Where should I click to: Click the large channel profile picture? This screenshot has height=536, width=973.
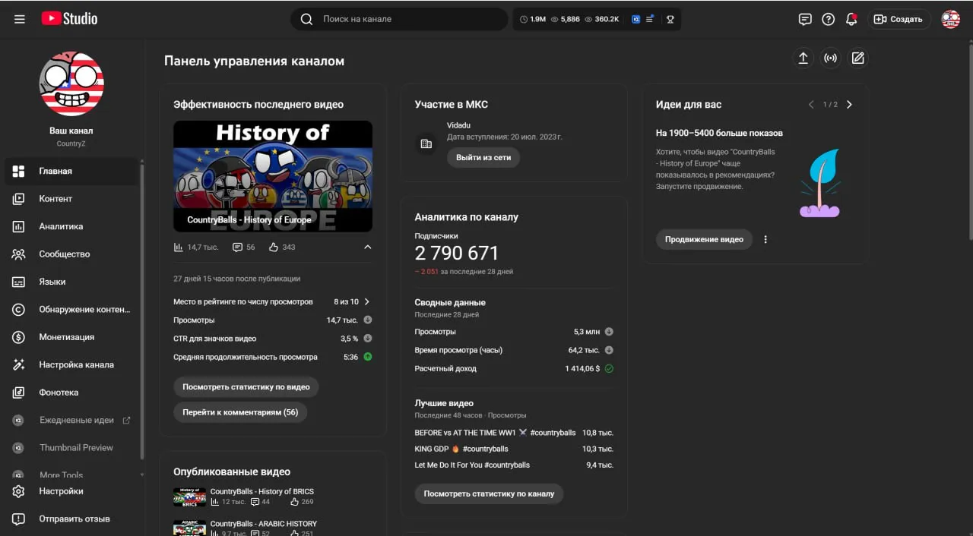tap(71, 84)
